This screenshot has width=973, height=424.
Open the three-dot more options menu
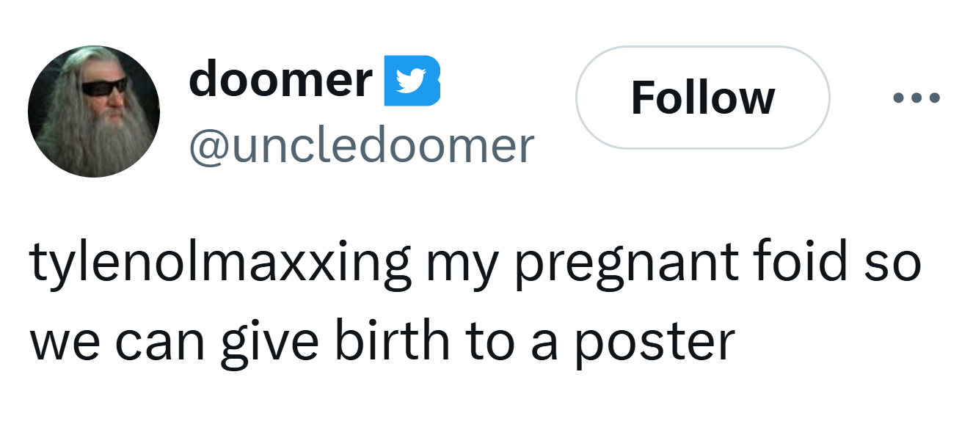[916, 98]
